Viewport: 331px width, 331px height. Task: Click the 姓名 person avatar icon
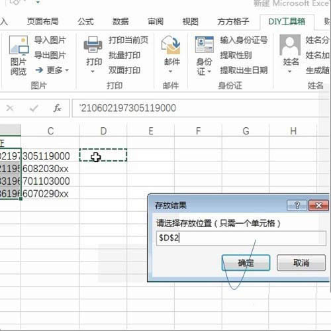(290, 45)
